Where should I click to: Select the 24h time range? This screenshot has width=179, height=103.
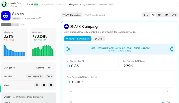click(146, 15)
